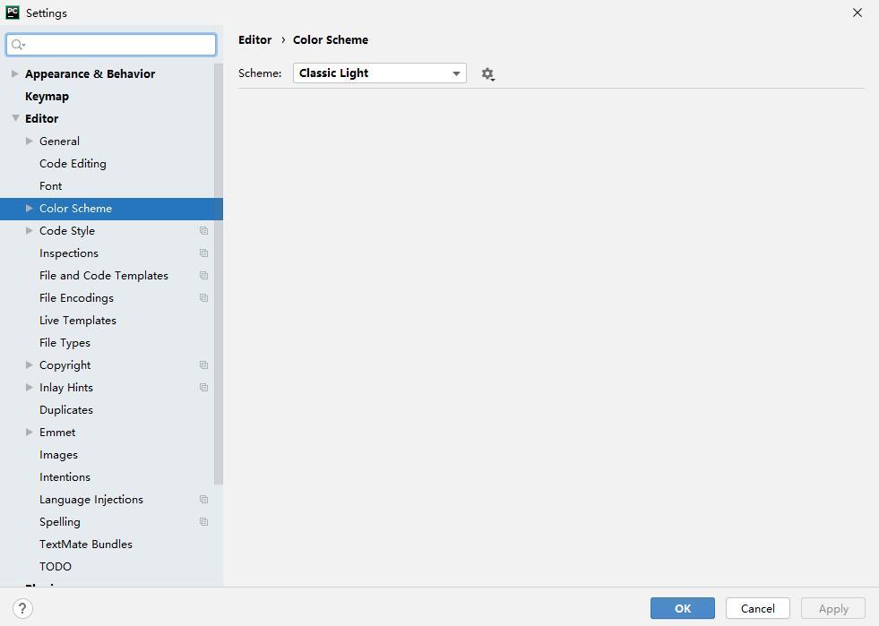Click the project icon next to Spelling
The height and width of the screenshot is (626, 879).
click(x=204, y=522)
